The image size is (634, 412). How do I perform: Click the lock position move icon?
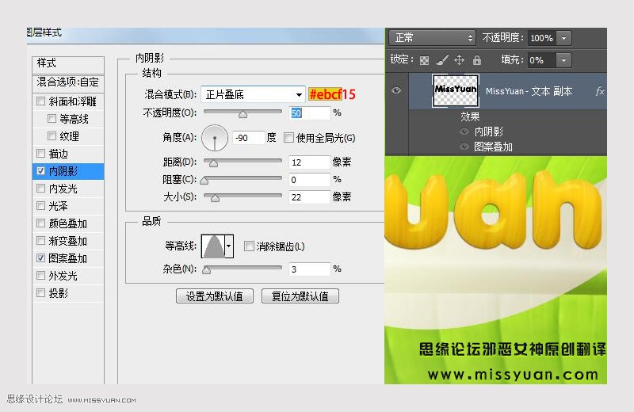pyautogui.click(x=459, y=60)
